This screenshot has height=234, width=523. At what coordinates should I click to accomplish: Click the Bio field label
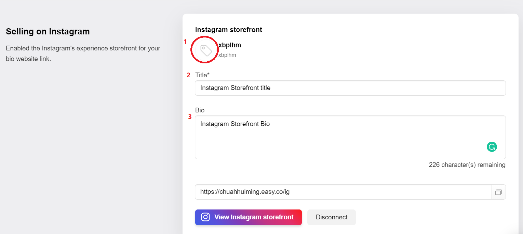point(200,110)
